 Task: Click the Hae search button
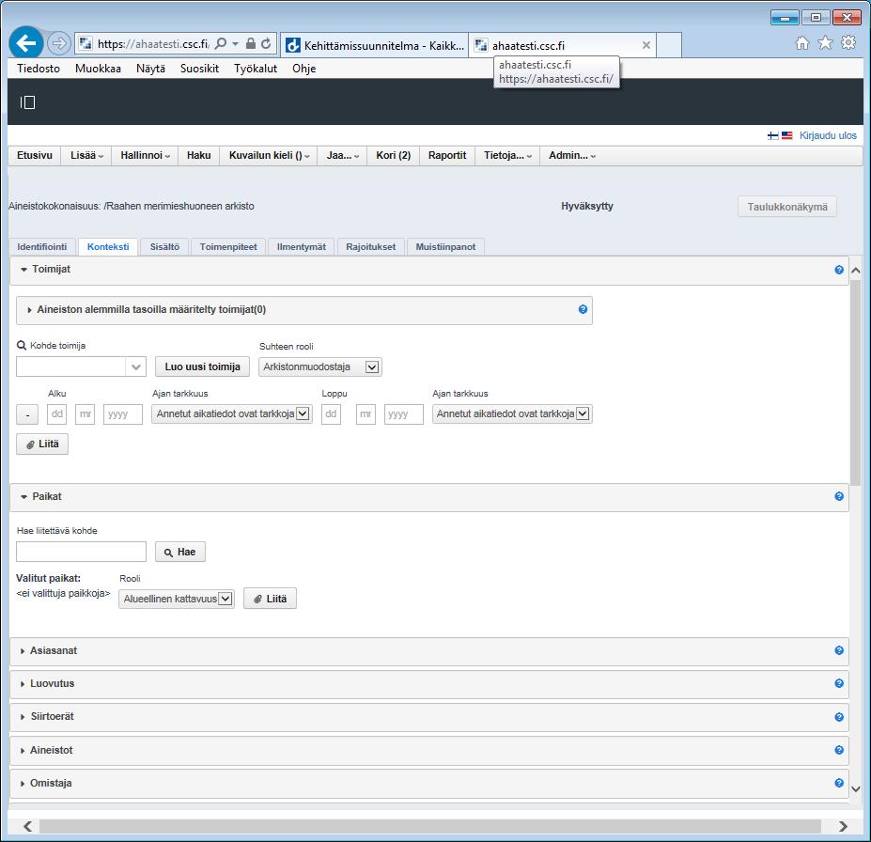point(180,552)
